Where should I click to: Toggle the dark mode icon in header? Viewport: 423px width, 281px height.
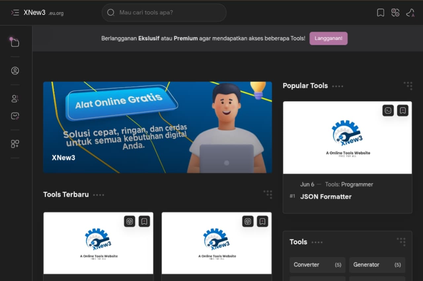coord(410,13)
